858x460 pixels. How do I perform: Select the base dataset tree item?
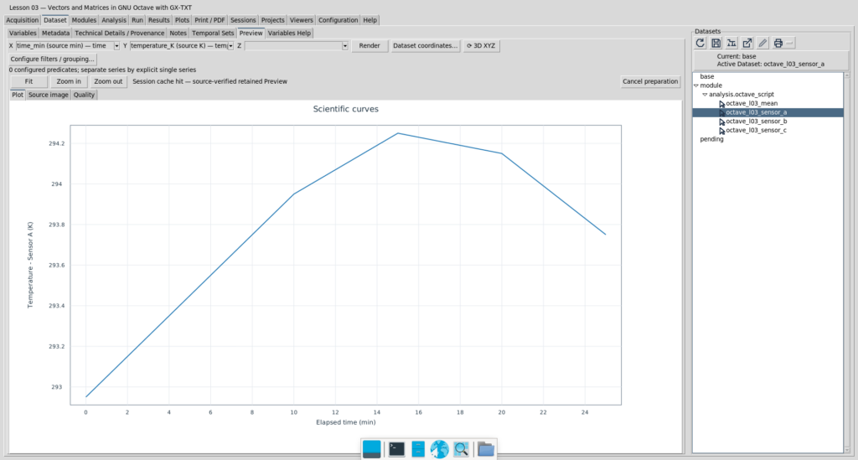pyautogui.click(x=707, y=76)
